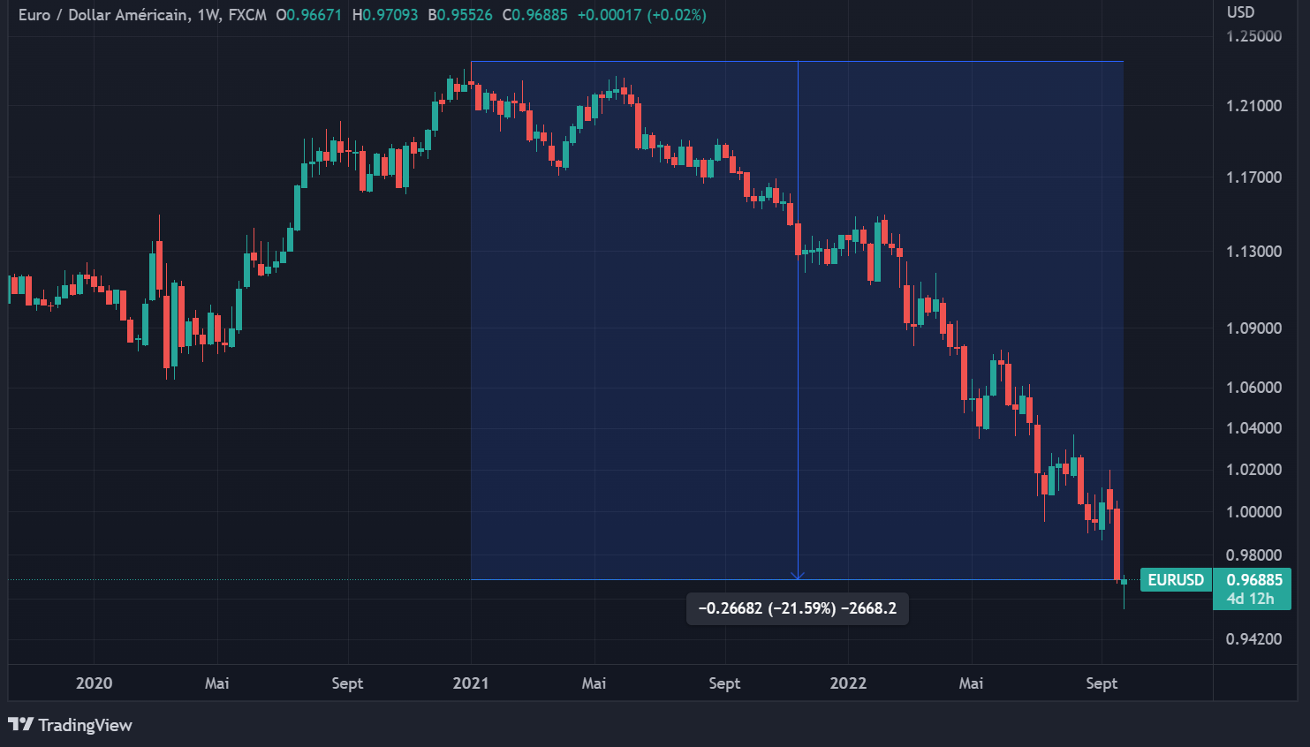Click the 2021 label on the time axis
The height and width of the screenshot is (747, 1310).
point(471,683)
